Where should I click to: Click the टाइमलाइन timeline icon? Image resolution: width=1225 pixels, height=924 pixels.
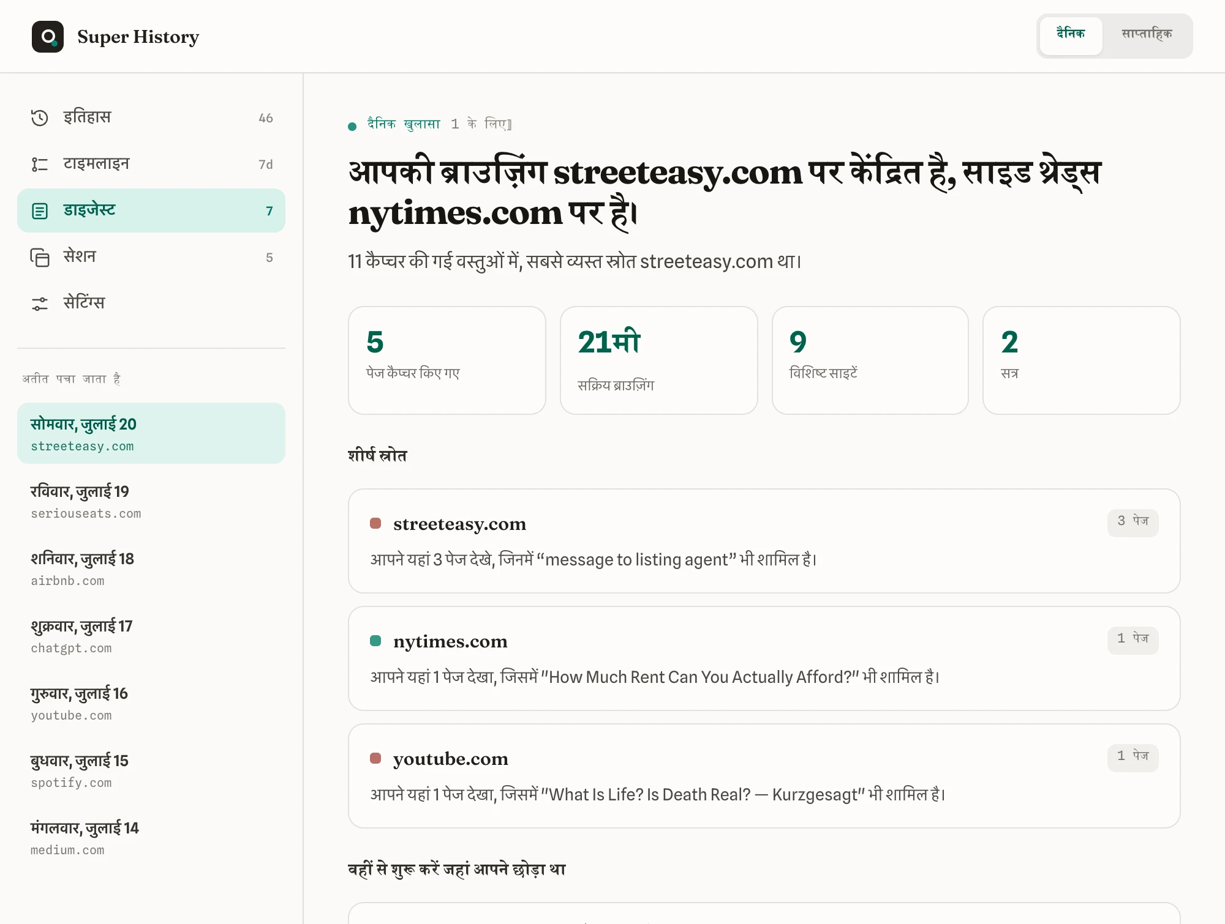coord(40,164)
